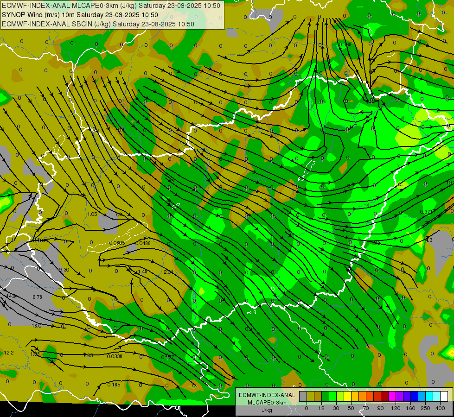Viewport: 454px width, 417px height.
Task: Click the map value 14.3
Action: tap(428, 240)
